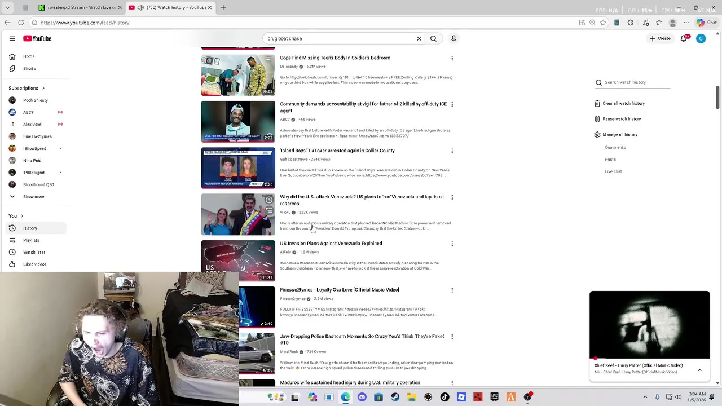Open Shorts from the sidebar
The height and width of the screenshot is (406, 722).
pyautogui.click(x=29, y=68)
